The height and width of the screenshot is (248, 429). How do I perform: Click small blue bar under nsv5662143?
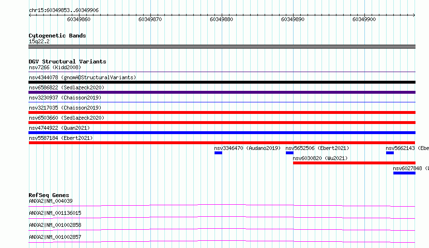(x=390, y=153)
